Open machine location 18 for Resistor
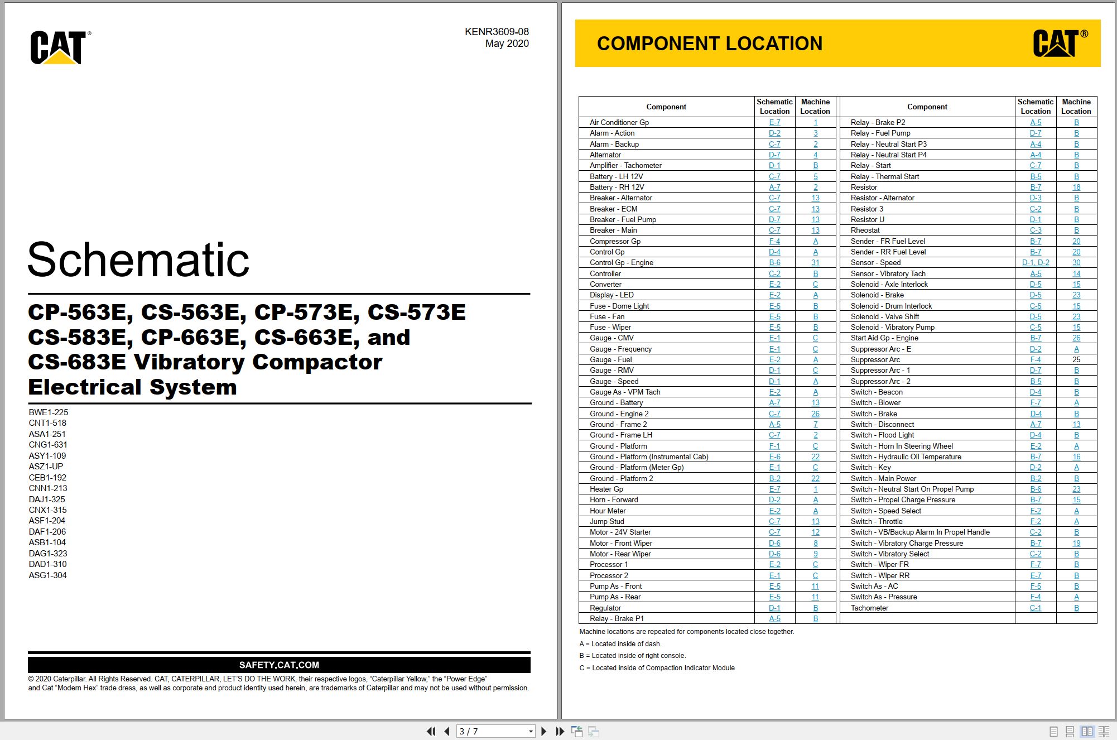The image size is (1117, 740). [1076, 187]
